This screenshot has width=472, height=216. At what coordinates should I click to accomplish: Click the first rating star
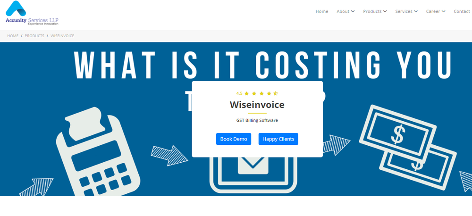pyautogui.click(x=246, y=93)
